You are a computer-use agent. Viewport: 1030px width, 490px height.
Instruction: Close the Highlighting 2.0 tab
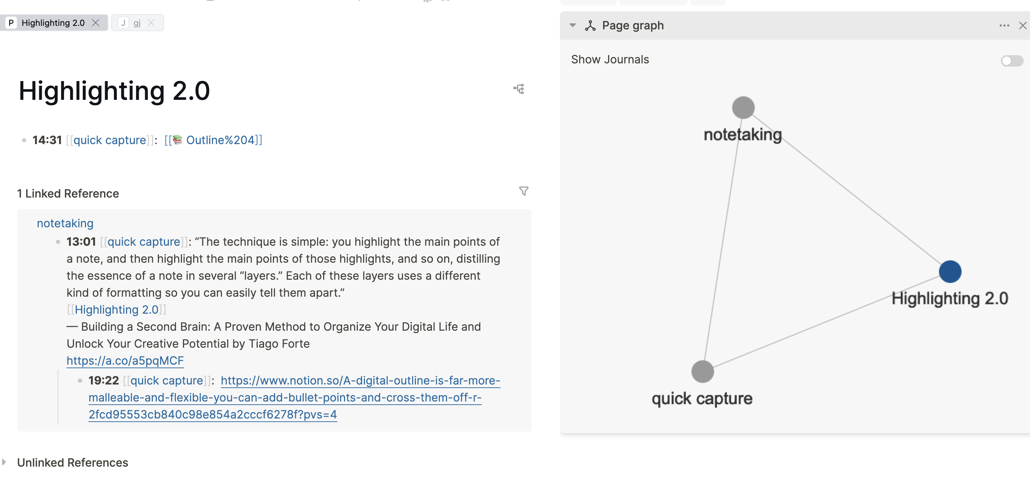[96, 23]
